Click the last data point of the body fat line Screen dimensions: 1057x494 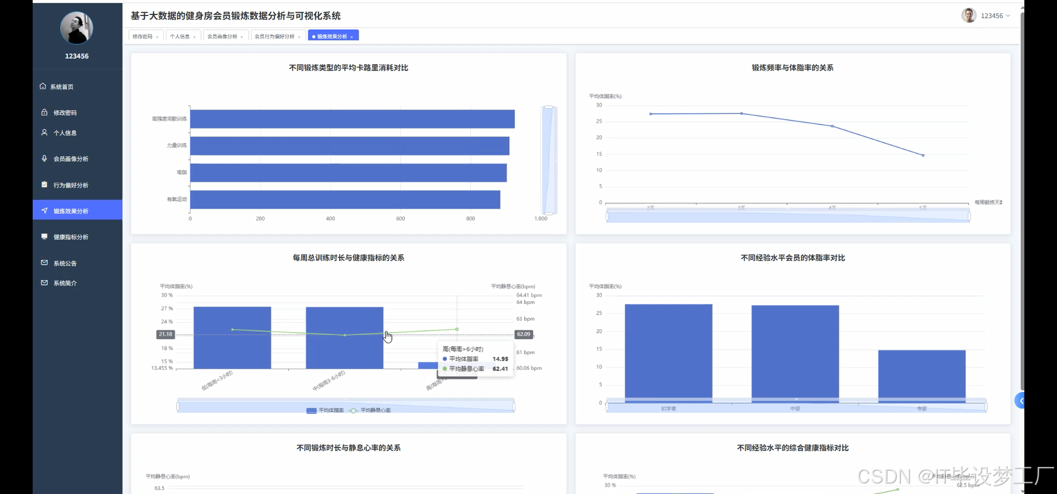[923, 155]
